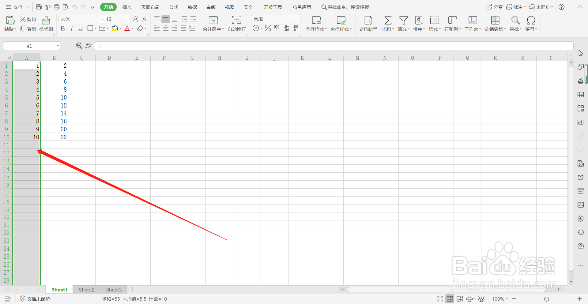Open the 数据 ribbon tab

(192, 7)
